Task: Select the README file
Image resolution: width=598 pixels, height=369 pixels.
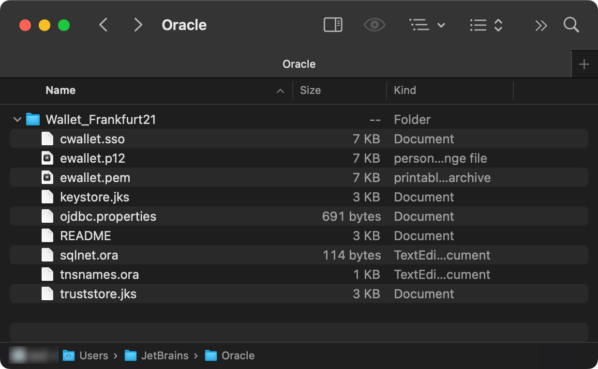Action: tap(86, 235)
